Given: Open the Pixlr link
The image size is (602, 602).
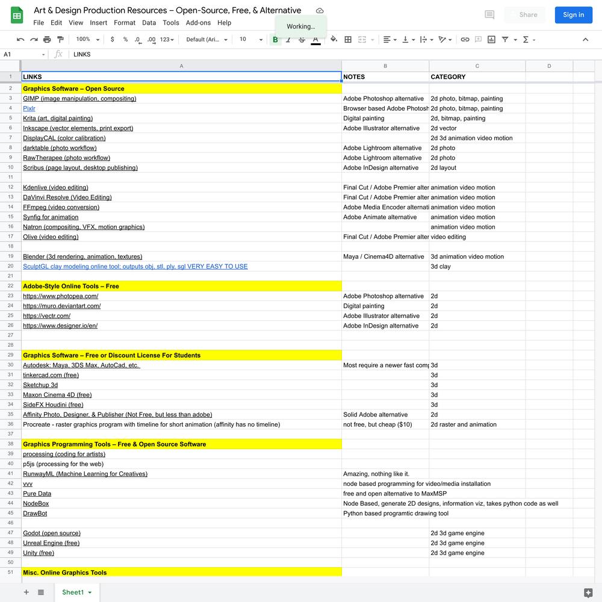Looking at the screenshot, I should [x=29, y=108].
